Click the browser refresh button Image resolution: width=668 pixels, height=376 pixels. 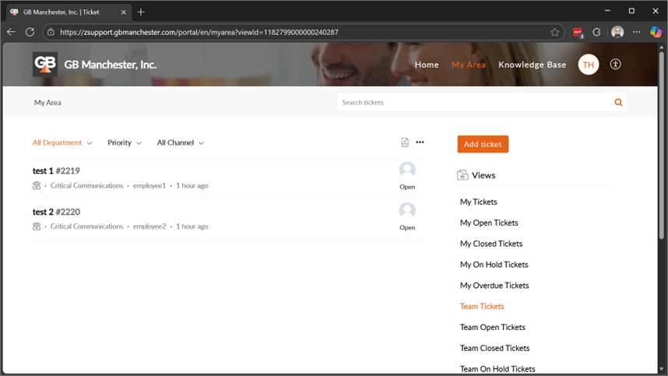[30, 32]
